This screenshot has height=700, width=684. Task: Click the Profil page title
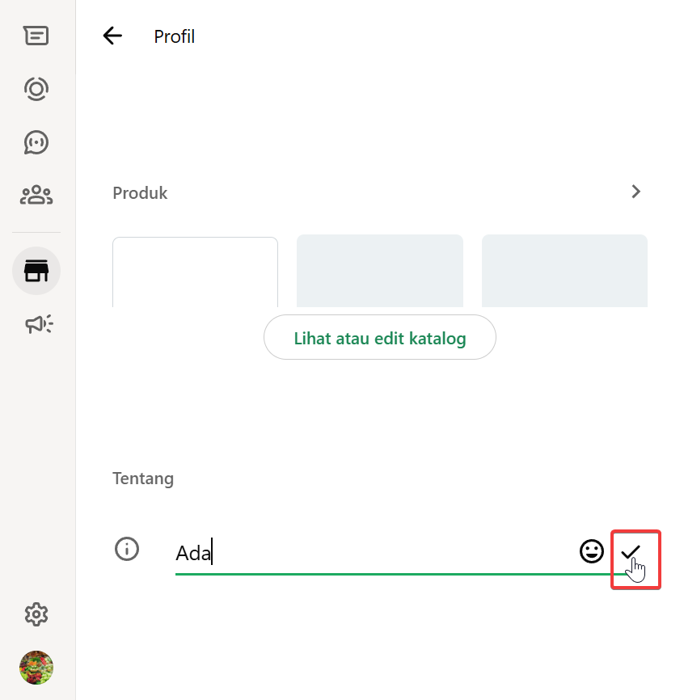(175, 36)
